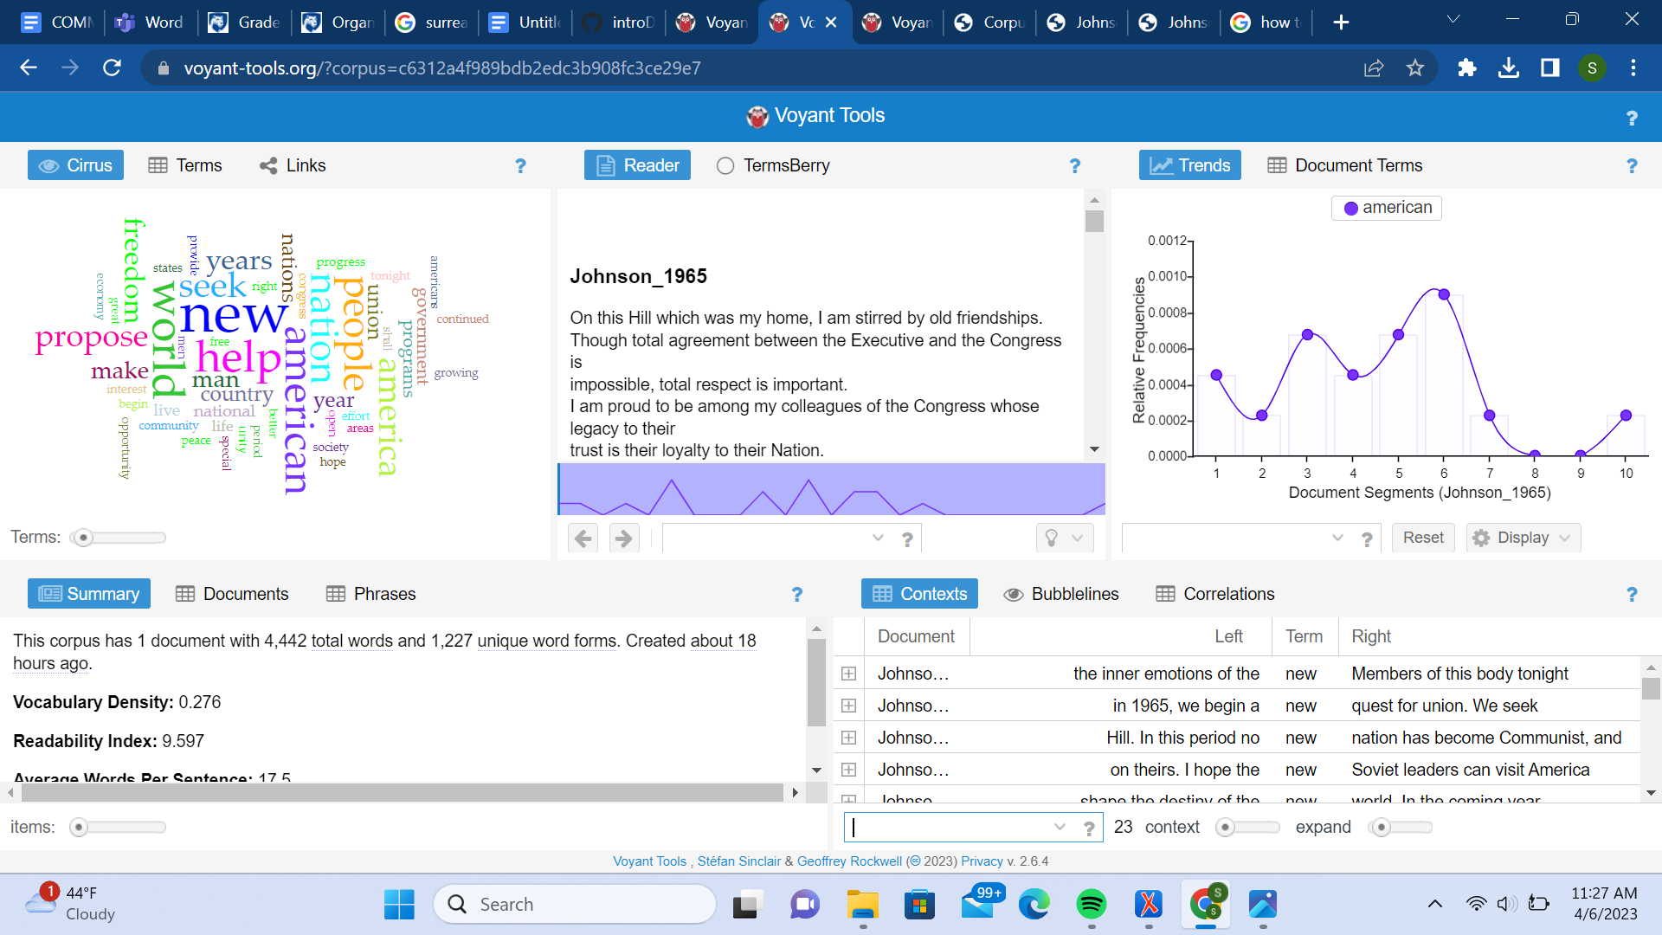
Task: Expand the context row 'on theirs. I hope the'
Action: click(x=849, y=770)
